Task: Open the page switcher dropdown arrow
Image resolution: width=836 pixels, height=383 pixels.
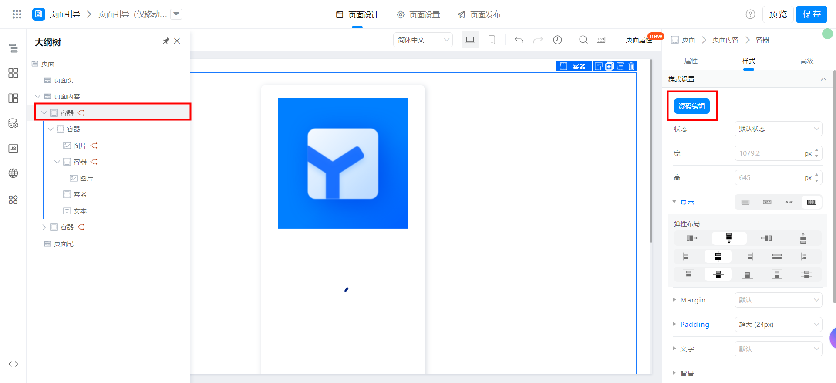Action: point(176,14)
